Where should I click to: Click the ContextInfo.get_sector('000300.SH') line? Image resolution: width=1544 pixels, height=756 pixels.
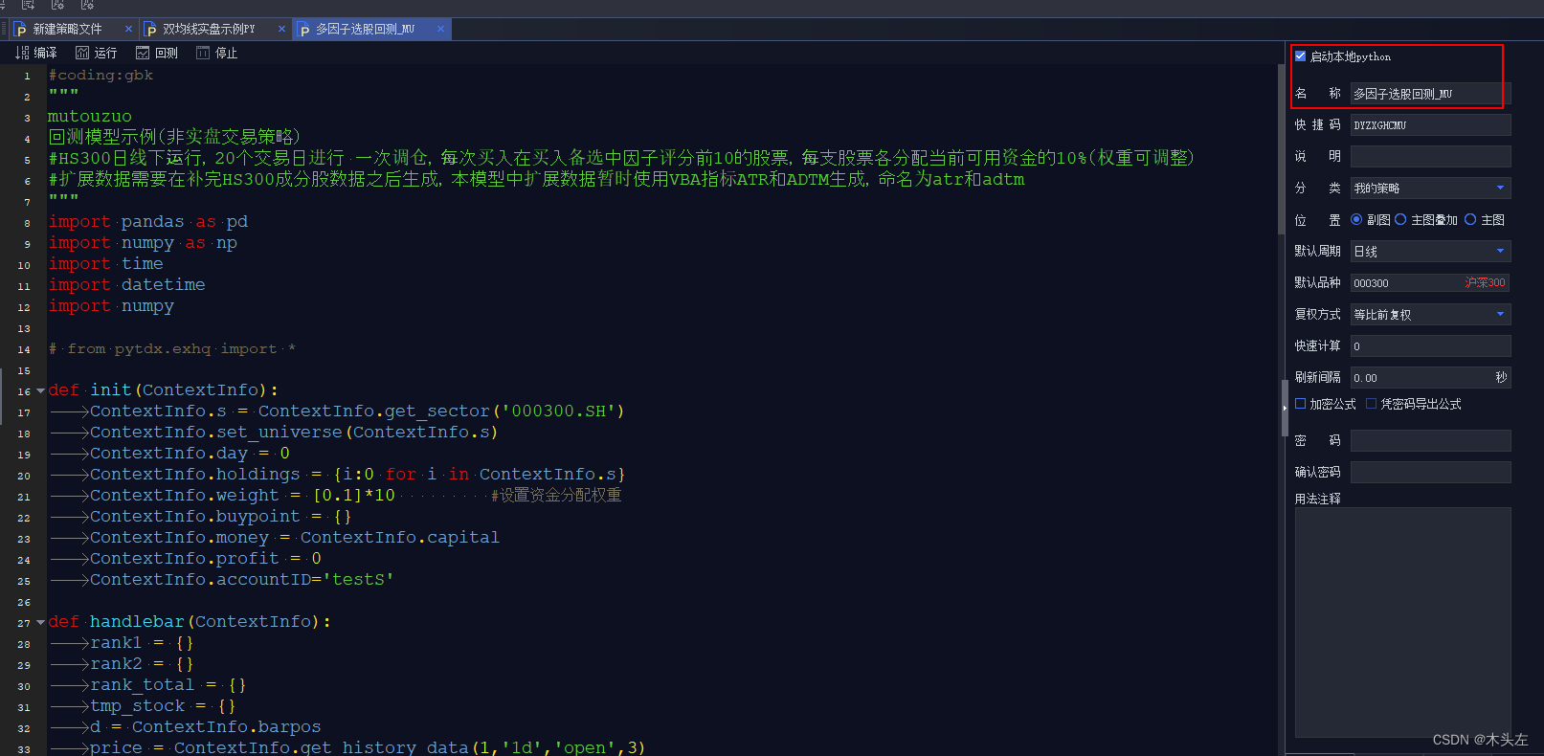pyautogui.click(x=357, y=411)
